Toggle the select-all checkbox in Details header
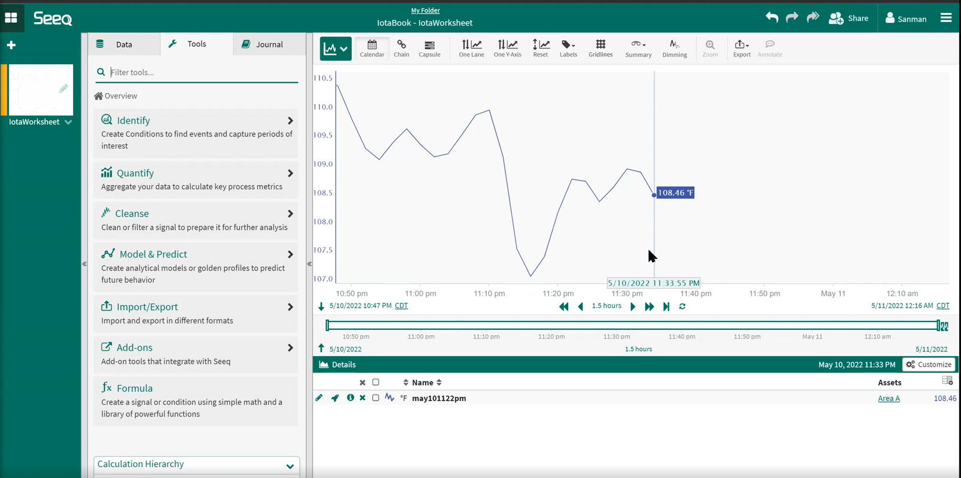The width and height of the screenshot is (961, 478). 376,383
